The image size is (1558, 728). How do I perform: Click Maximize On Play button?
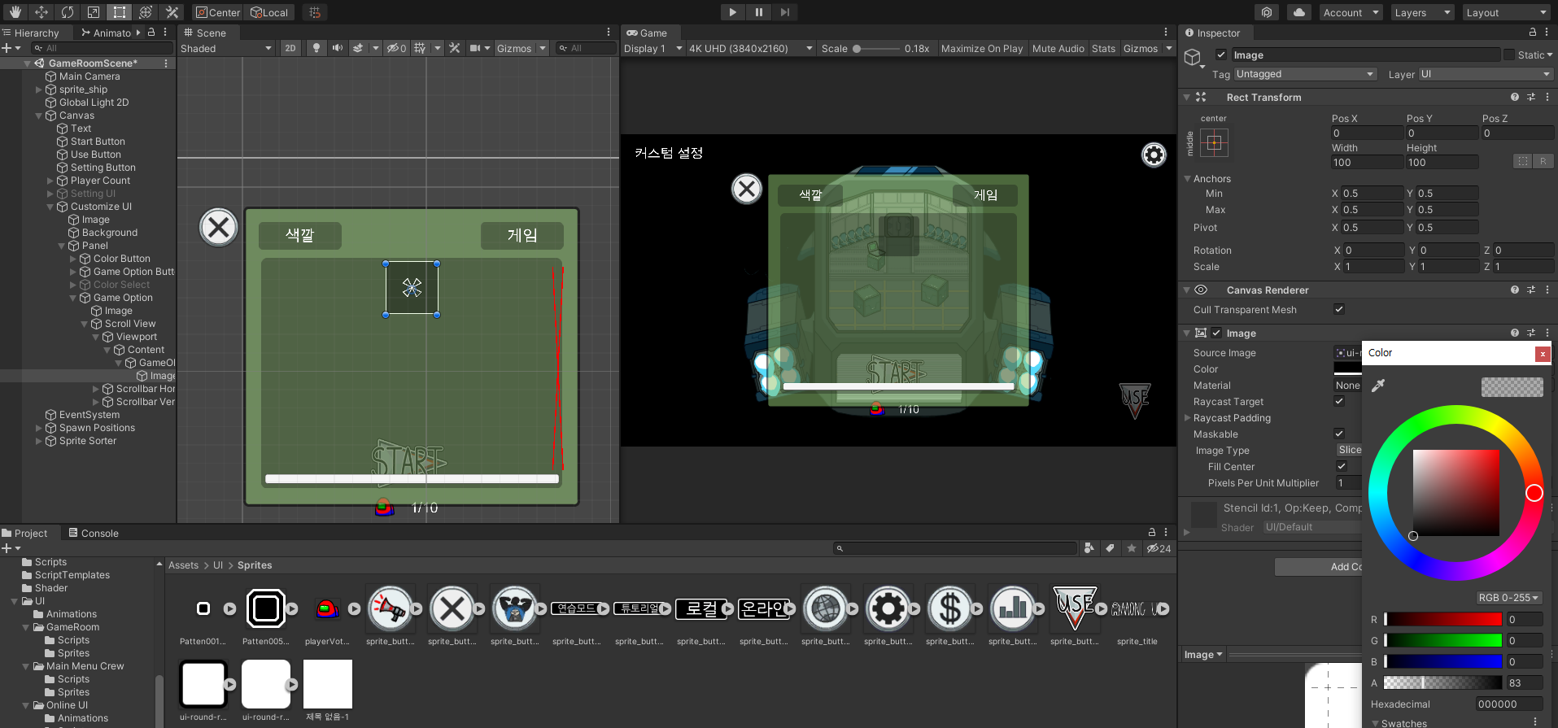point(981,48)
